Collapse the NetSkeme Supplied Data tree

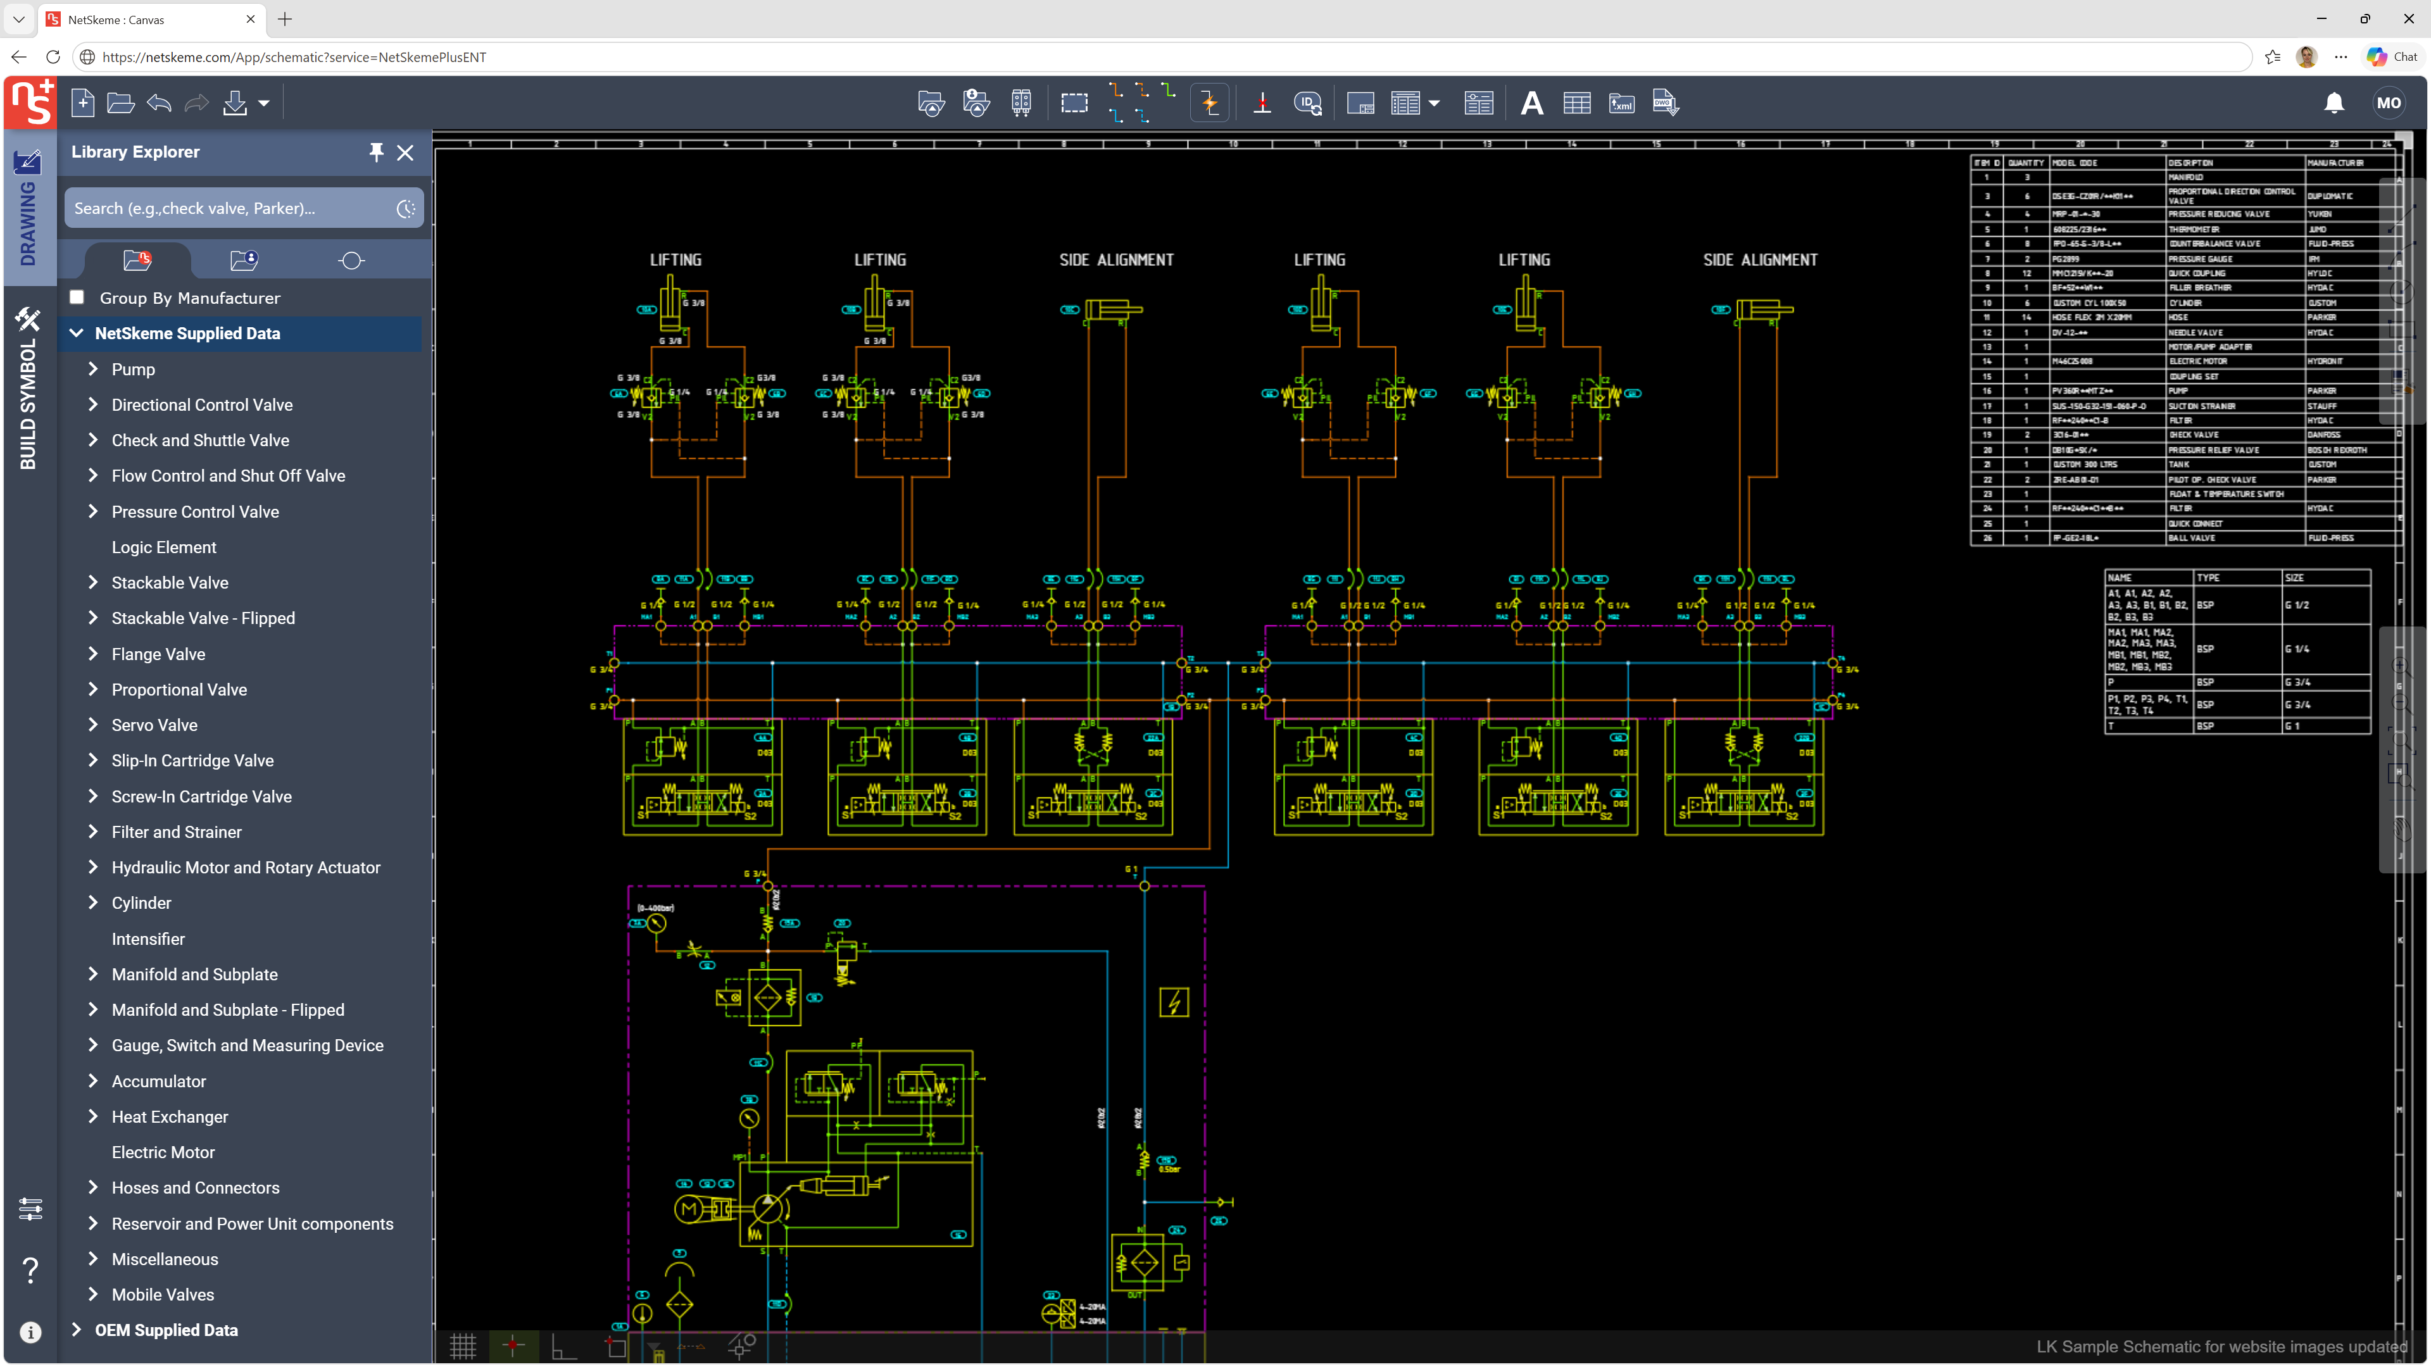pos(77,333)
